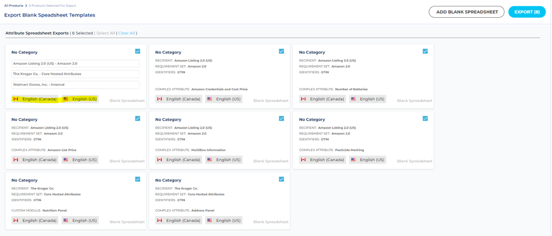The image size is (552, 236).
Task: Select English (US) on Number of Batteries card
Action: click(367, 99)
